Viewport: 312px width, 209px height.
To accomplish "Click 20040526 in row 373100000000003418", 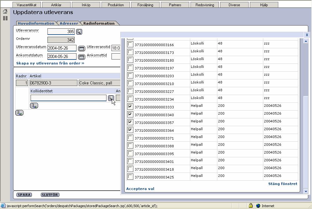I will point(273,168).
